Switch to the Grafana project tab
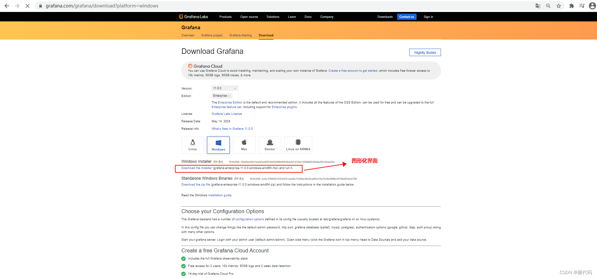 [x=212, y=35]
